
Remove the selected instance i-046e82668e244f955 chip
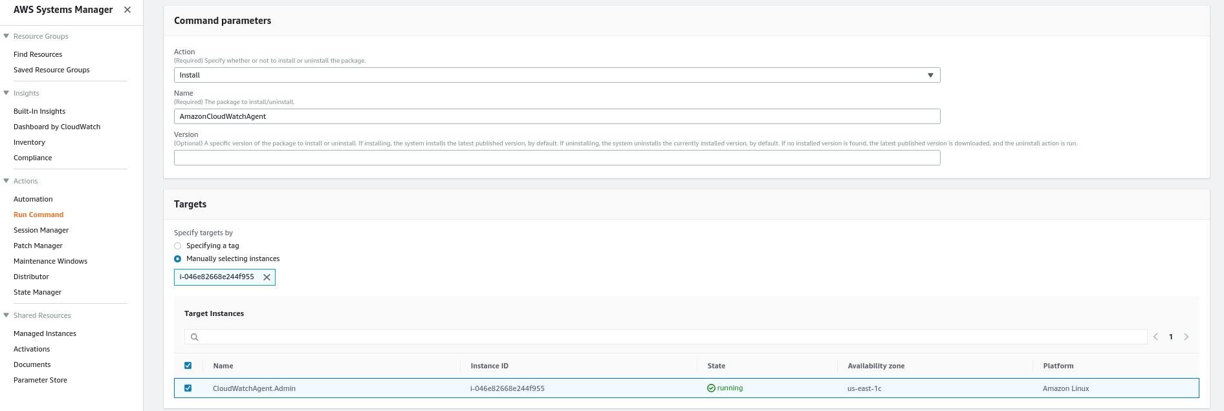267,277
